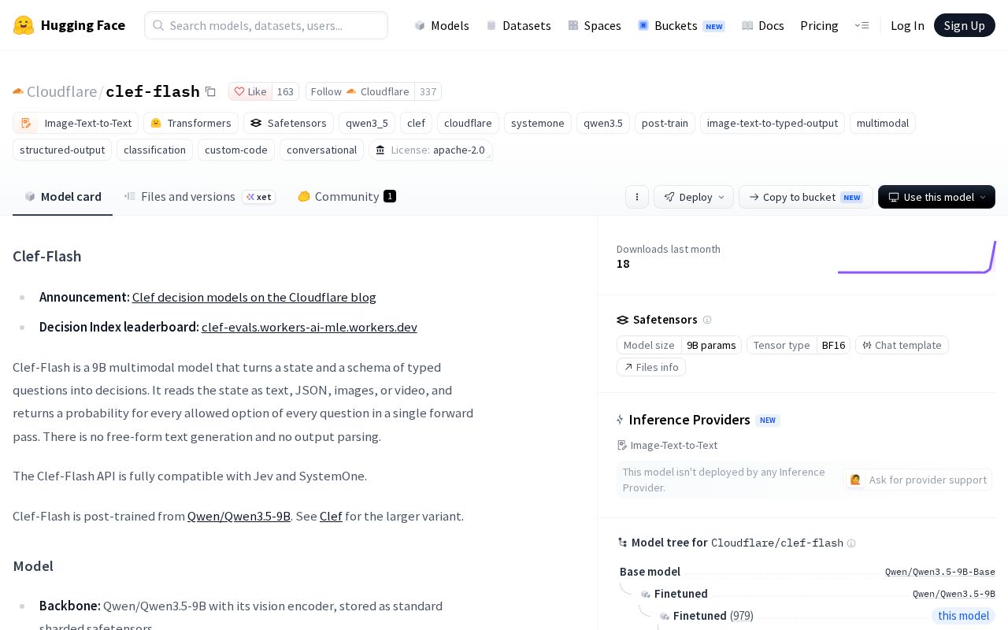Click the Cloudflare cloud logo icon
The height and width of the screenshot is (630, 1008).
[18, 91]
